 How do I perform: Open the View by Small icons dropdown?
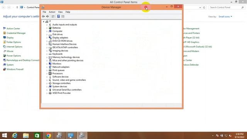click(x=225, y=17)
